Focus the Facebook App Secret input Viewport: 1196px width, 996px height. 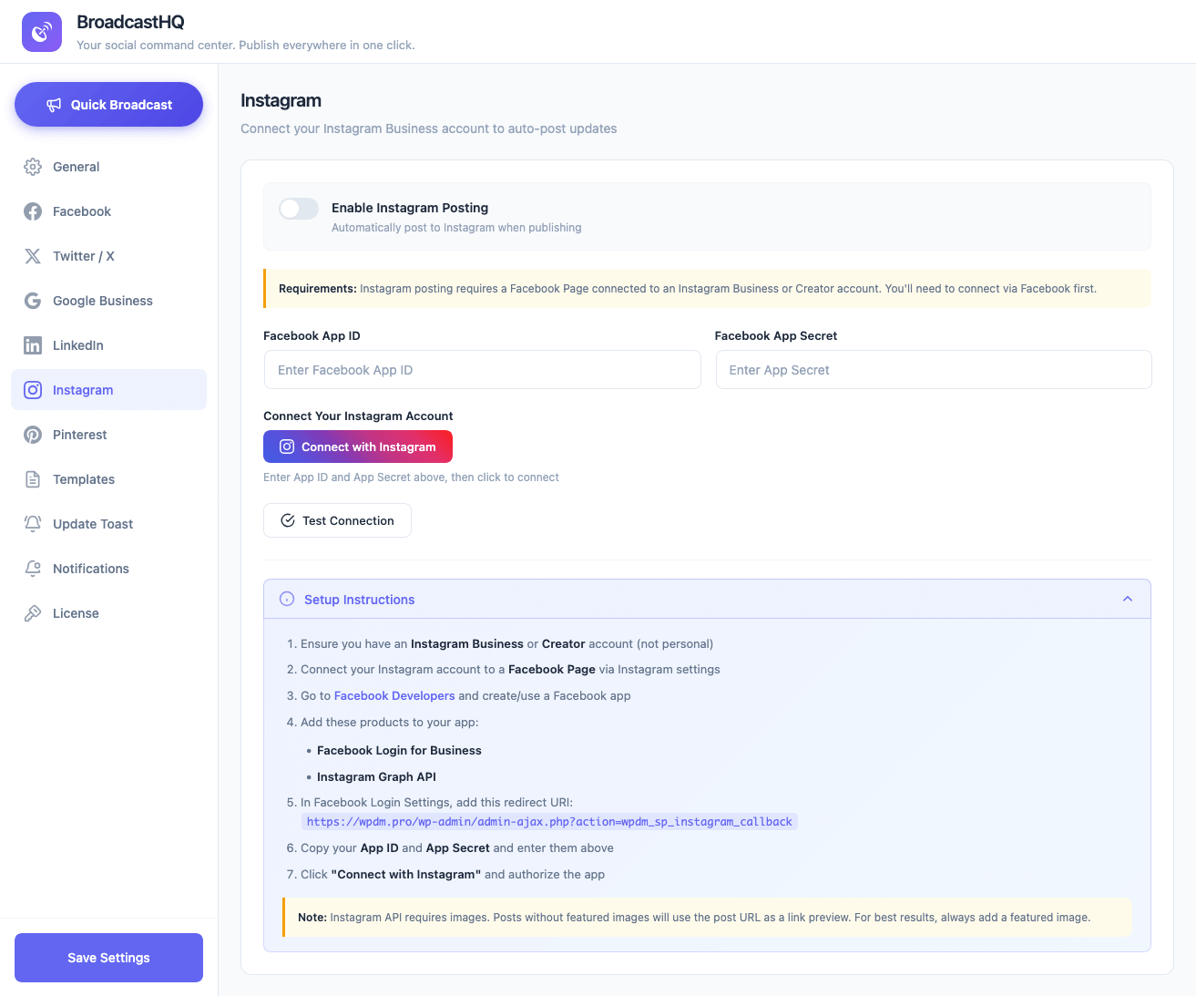[934, 370]
